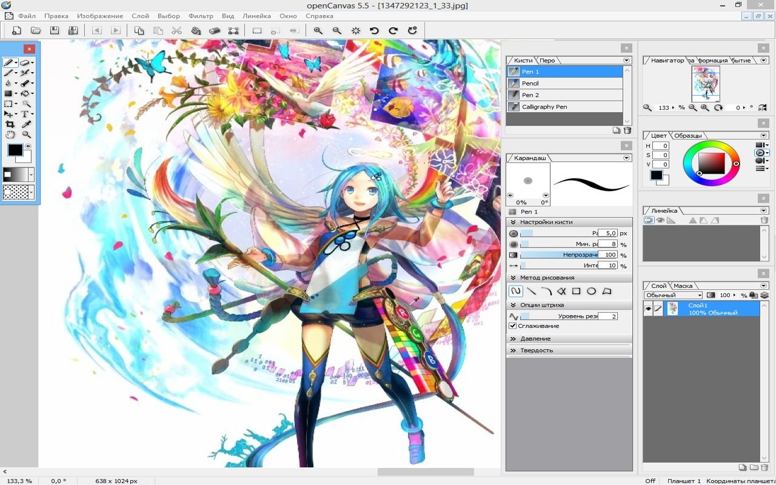Image resolution: width=776 pixels, height=485 pixels.
Task: Select the rectangle drawing method
Action: 577,291
